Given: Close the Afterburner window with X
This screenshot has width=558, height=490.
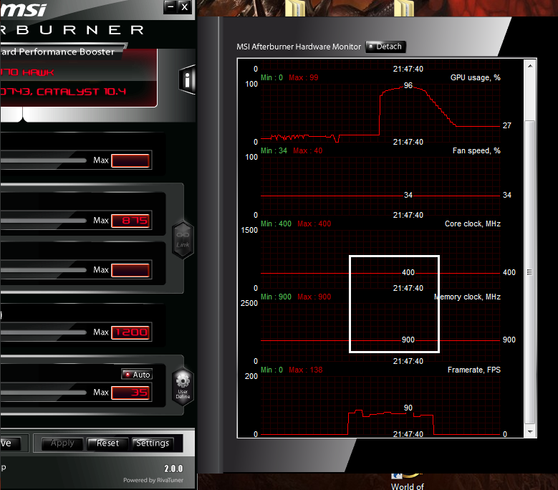Looking at the screenshot, I should coord(184,6).
